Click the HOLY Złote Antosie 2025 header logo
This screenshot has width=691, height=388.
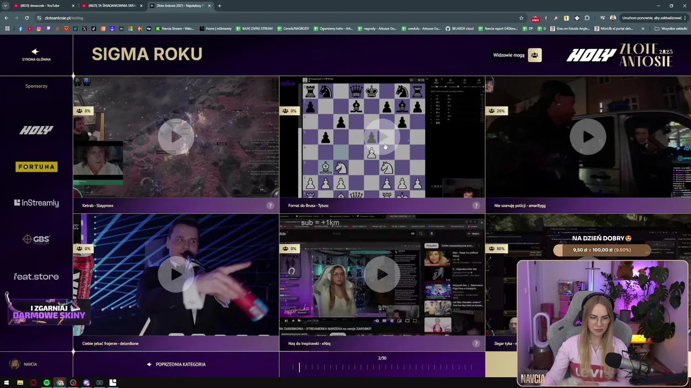619,55
